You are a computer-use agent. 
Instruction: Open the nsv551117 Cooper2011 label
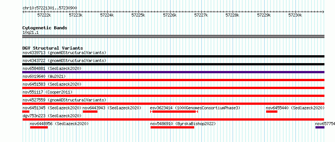pyautogui.click(x=47, y=92)
